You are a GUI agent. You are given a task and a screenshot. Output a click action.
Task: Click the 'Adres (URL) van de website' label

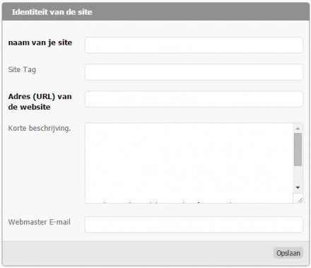coord(40,102)
